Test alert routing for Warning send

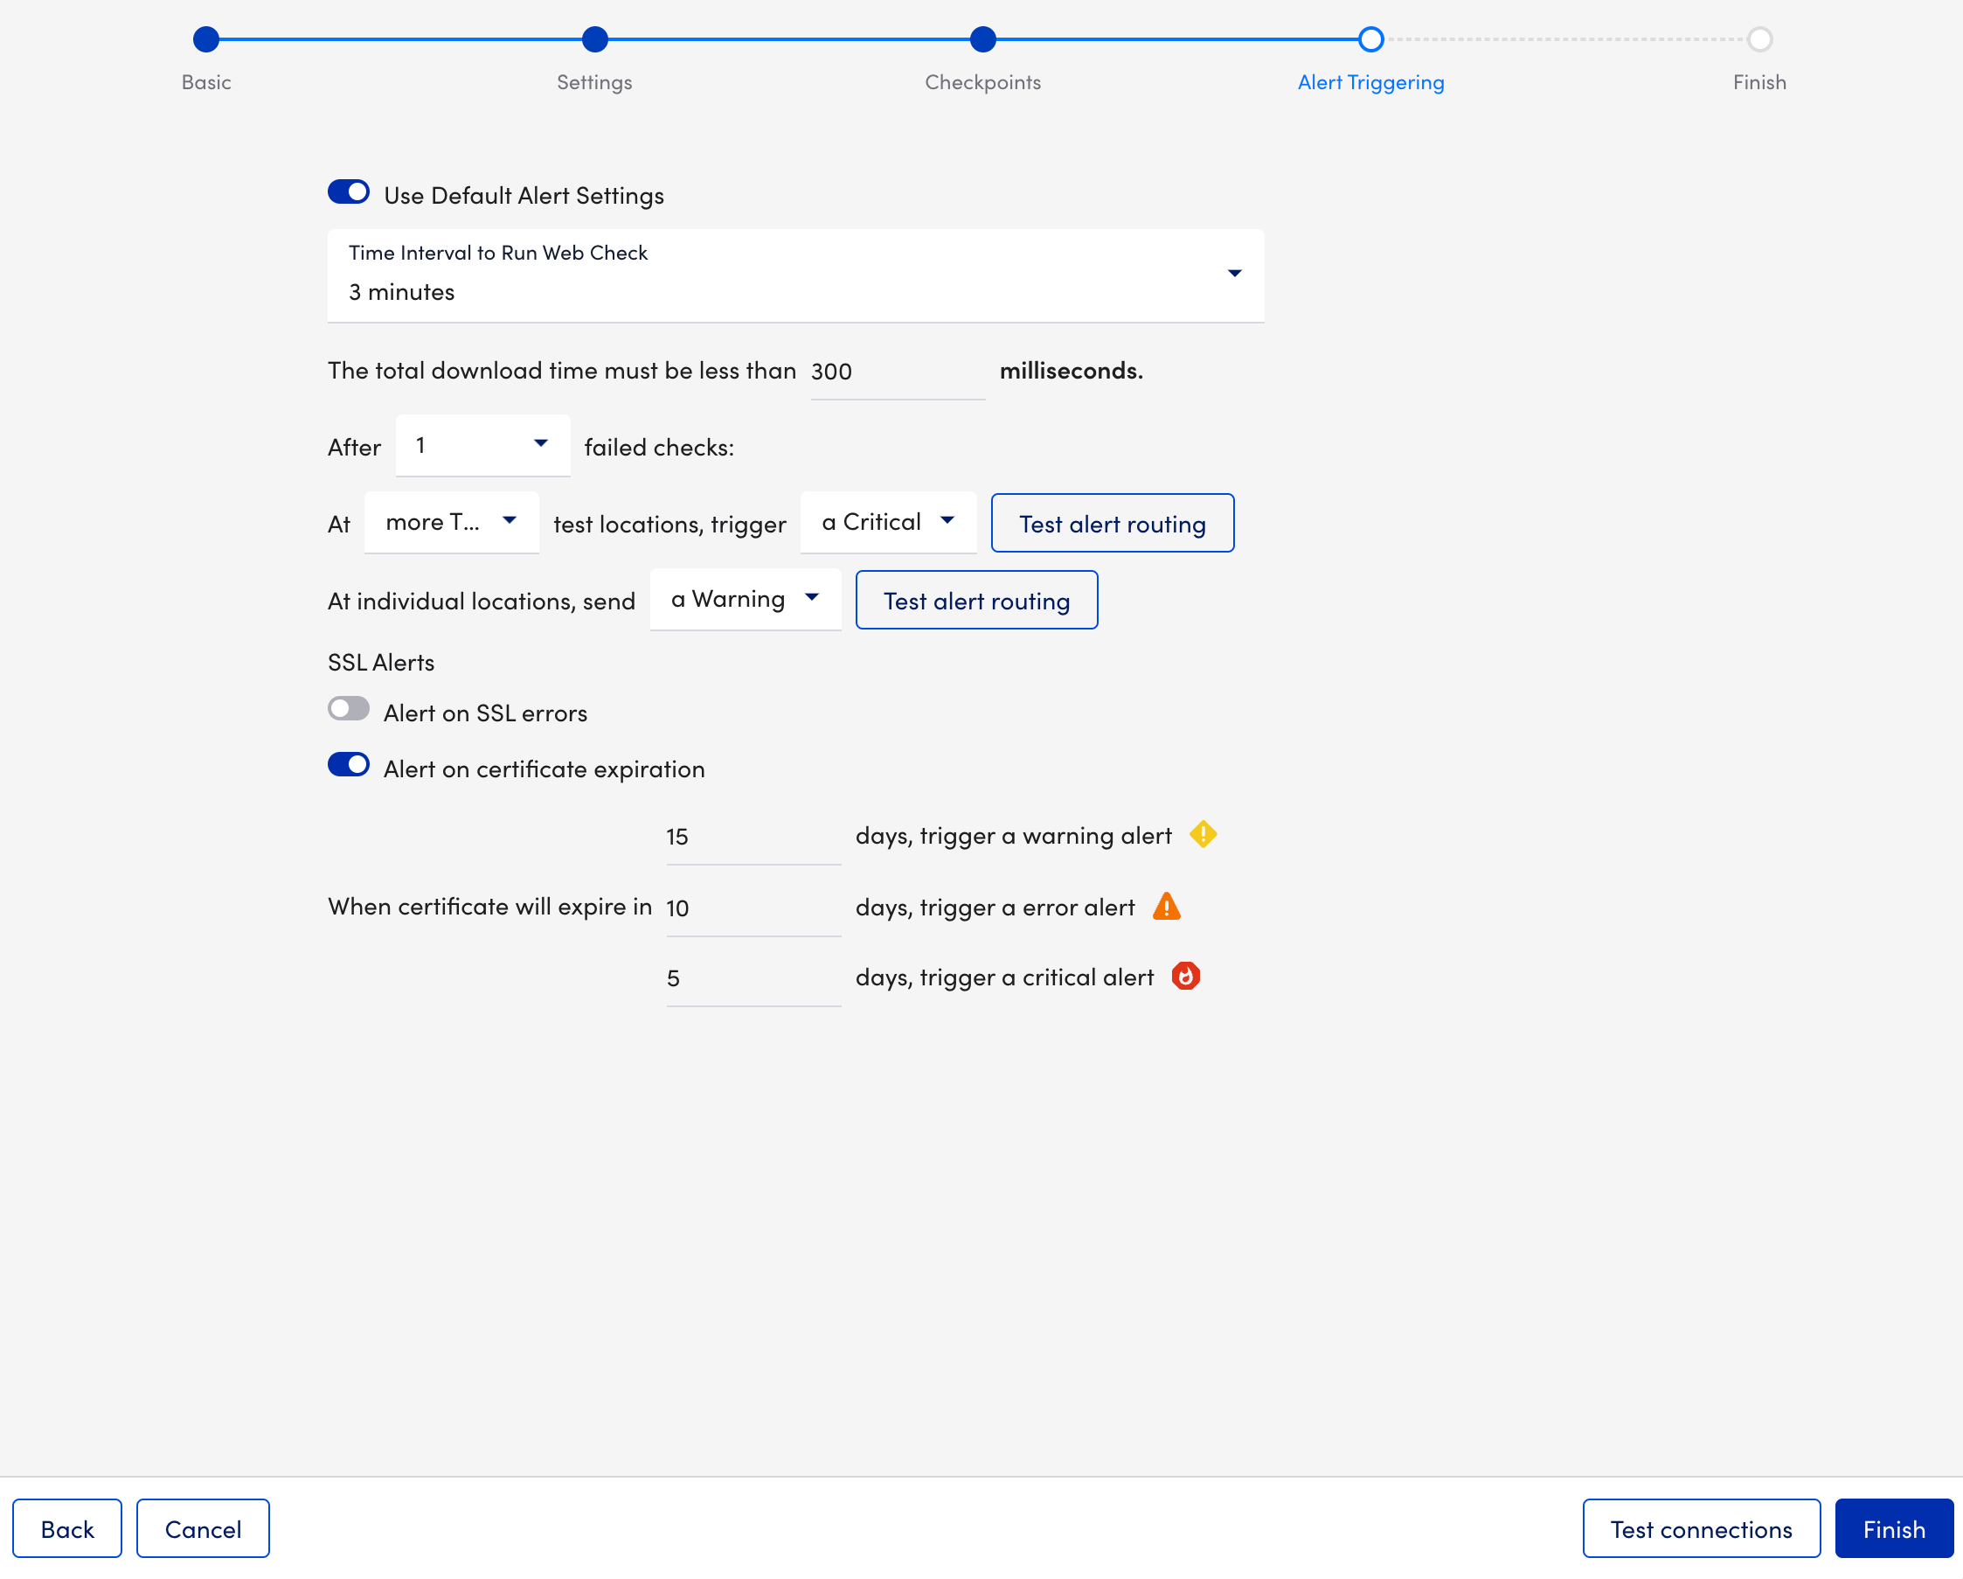[977, 598]
